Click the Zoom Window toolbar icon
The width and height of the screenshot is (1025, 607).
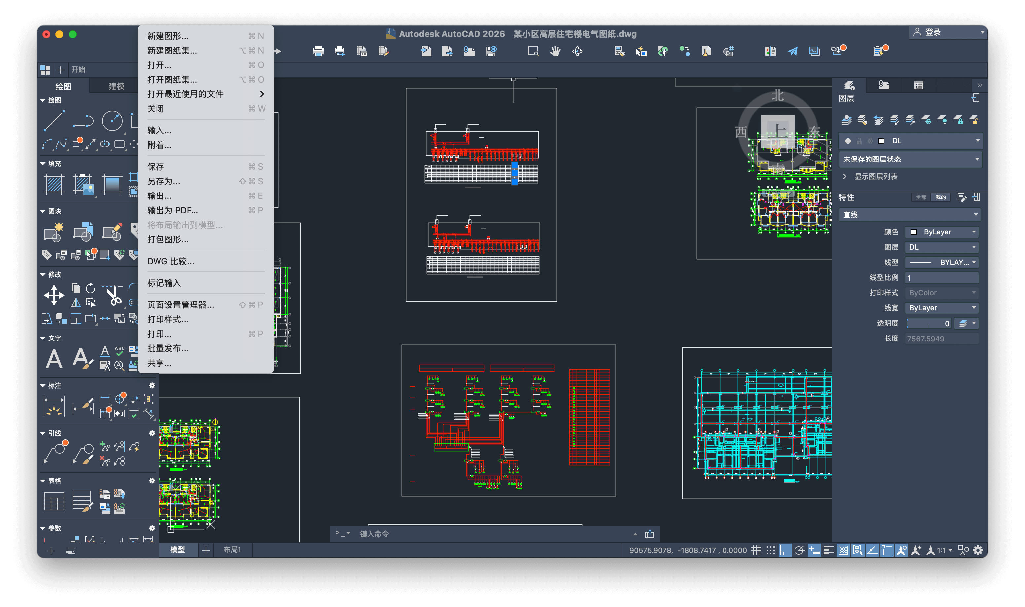pyautogui.click(x=533, y=51)
